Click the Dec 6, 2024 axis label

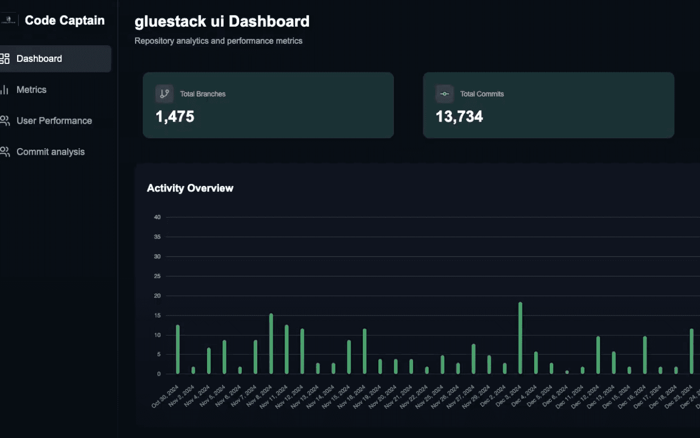tap(556, 396)
